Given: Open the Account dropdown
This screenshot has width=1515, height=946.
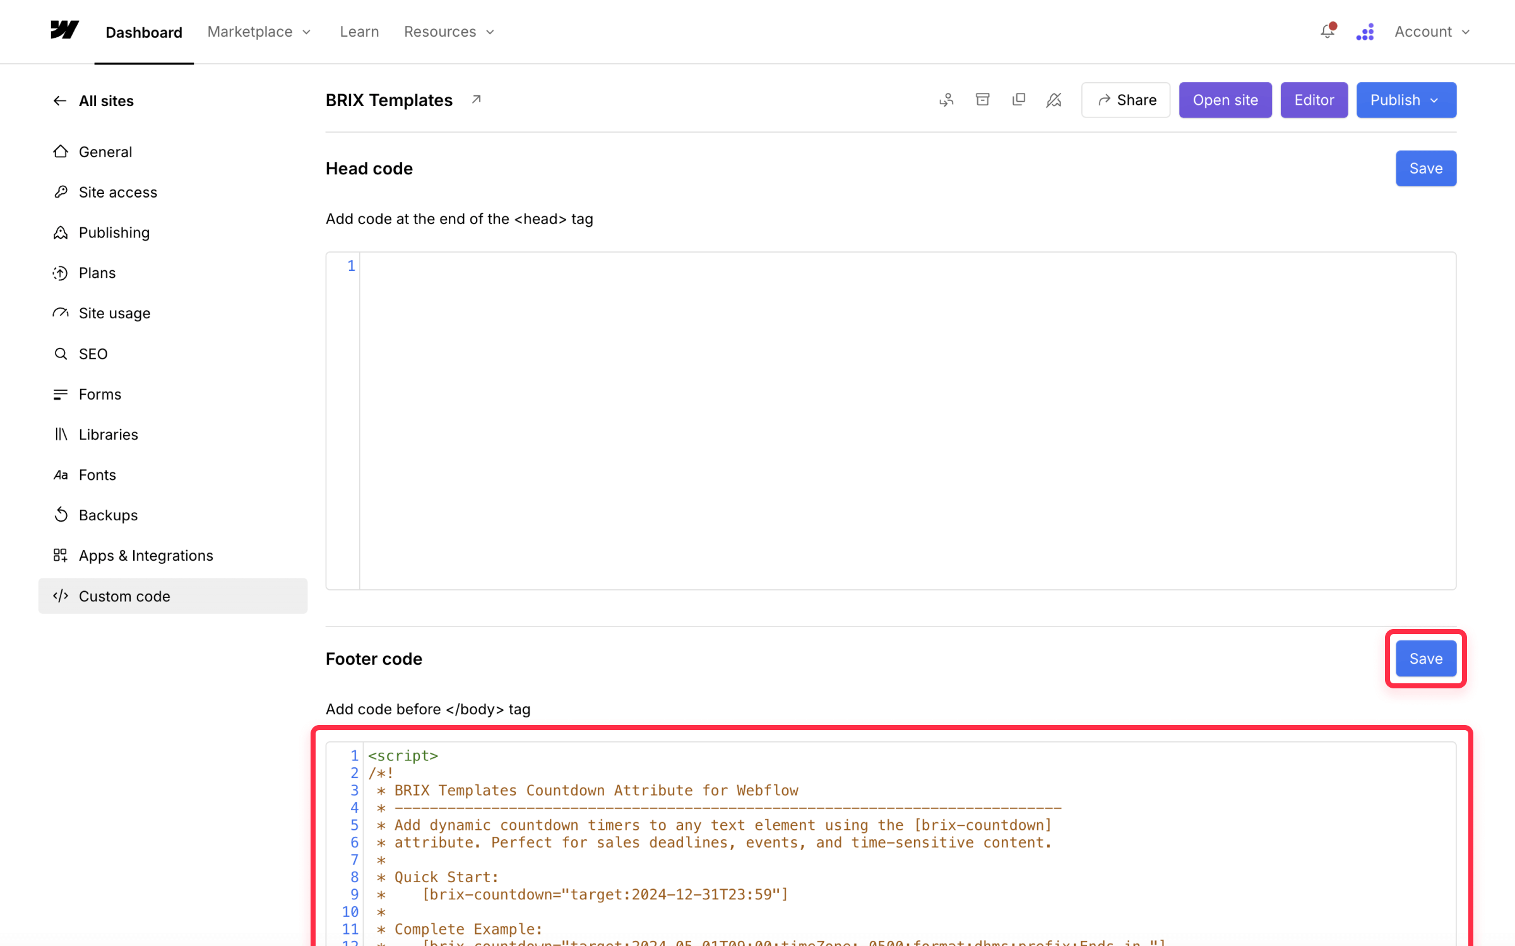Looking at the screenshot, I should coord(1432,32).
